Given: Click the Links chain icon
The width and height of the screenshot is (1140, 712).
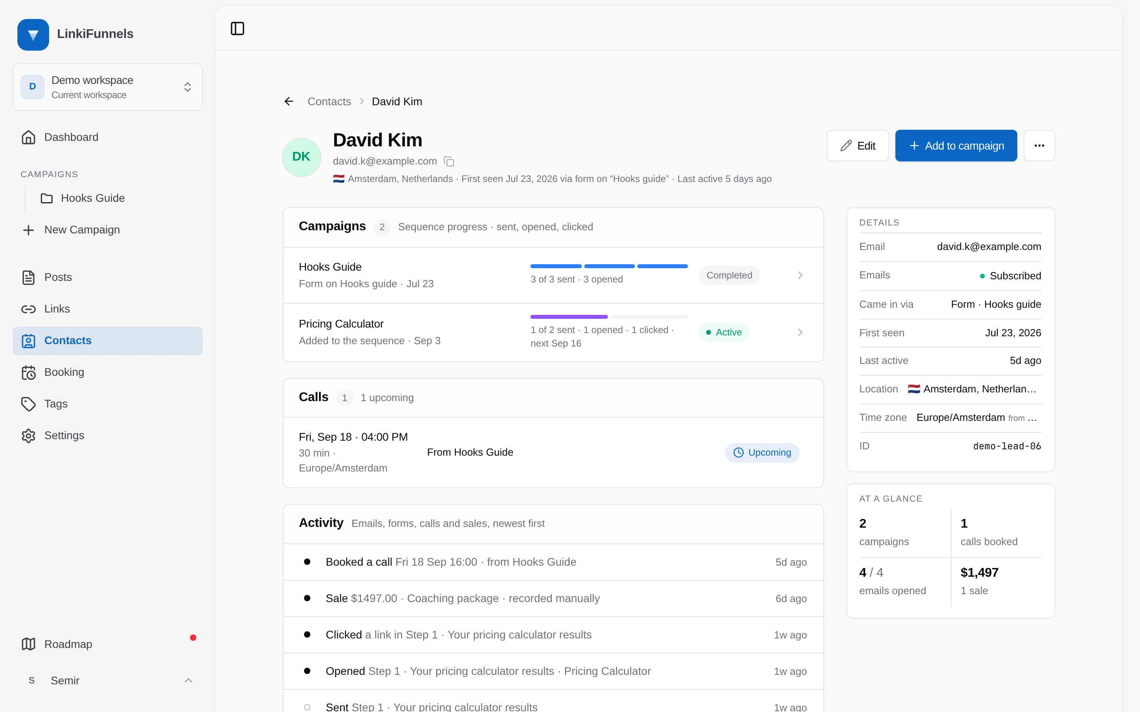Looking at the screenshot, I should click(x=28, y=309).
